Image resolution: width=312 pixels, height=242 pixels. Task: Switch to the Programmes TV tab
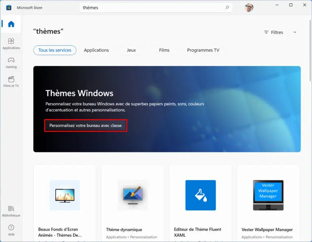203,50
